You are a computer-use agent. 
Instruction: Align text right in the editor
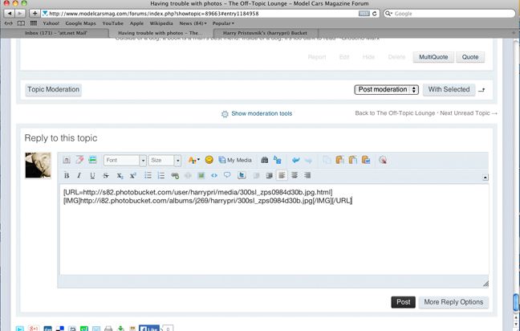(x=307, y=175)
